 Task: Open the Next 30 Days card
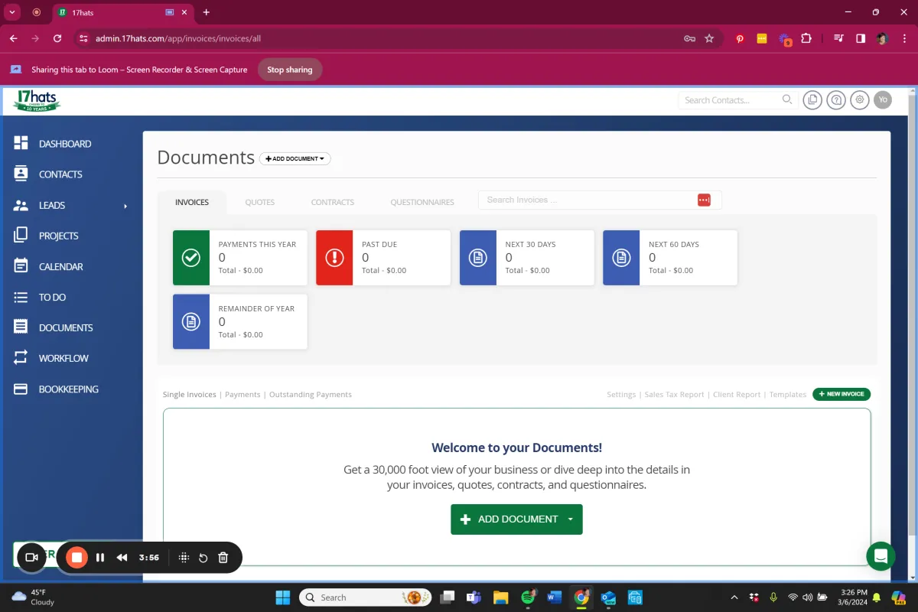(527, 258)
